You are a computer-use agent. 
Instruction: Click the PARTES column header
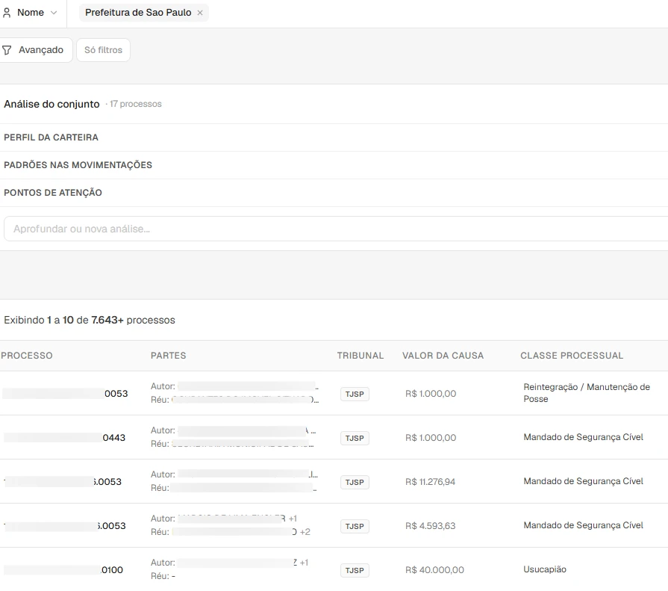(168, 356)
